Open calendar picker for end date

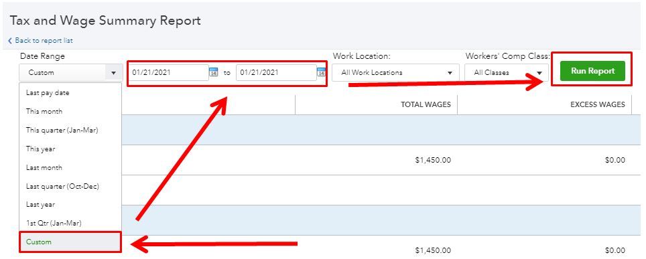point(322,72)
